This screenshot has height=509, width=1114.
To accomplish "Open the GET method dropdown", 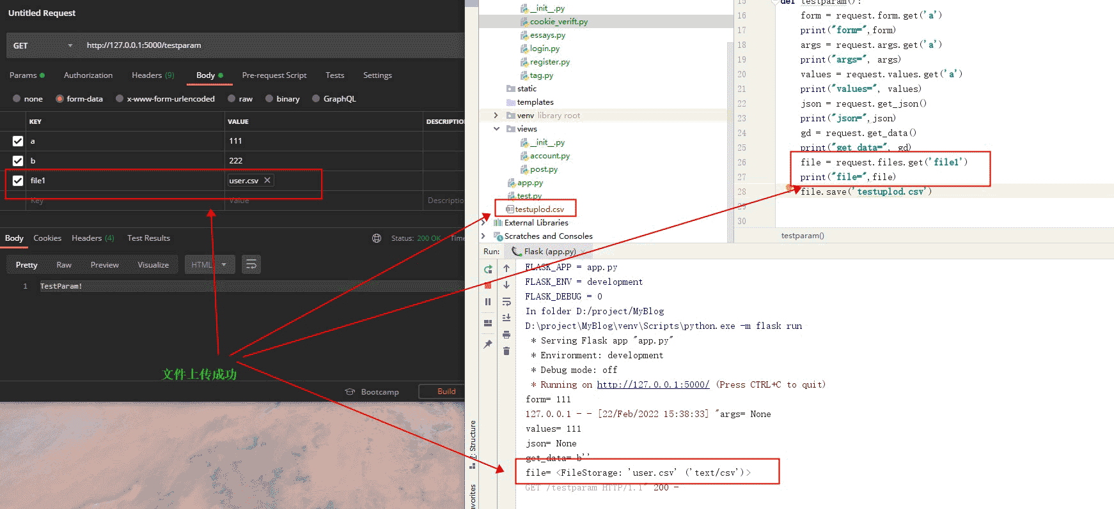I will pos(43,45).
